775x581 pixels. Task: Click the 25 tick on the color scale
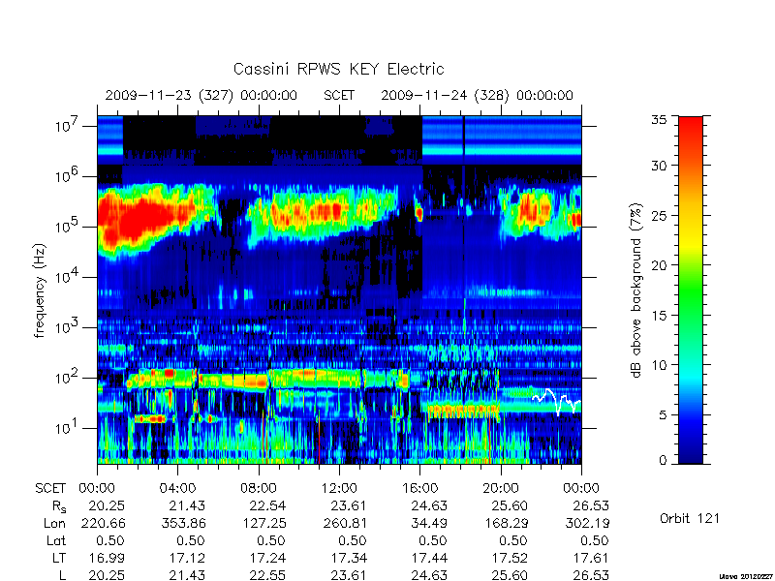[660, 215]
